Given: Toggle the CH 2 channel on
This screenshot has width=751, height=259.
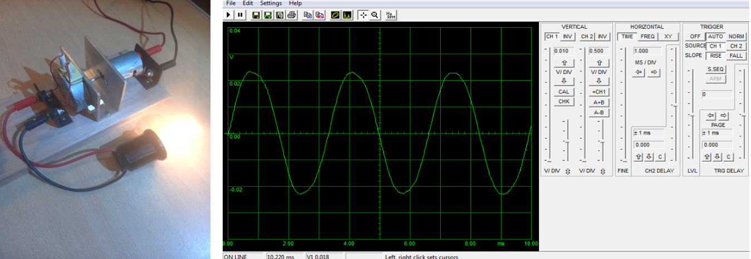Looking at the screenshot, I should [x=587, y=37].
